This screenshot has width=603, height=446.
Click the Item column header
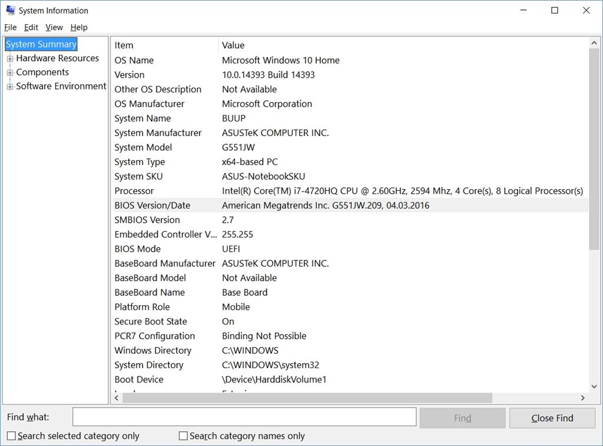pos(165,45)
